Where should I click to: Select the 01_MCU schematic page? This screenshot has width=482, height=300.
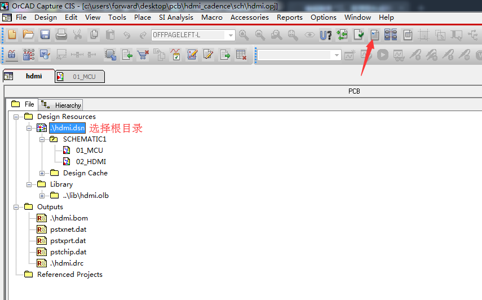click(x=90, y=151)
